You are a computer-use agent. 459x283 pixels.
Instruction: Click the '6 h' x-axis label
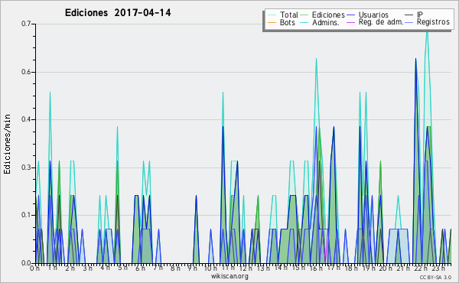coord(140,268)
